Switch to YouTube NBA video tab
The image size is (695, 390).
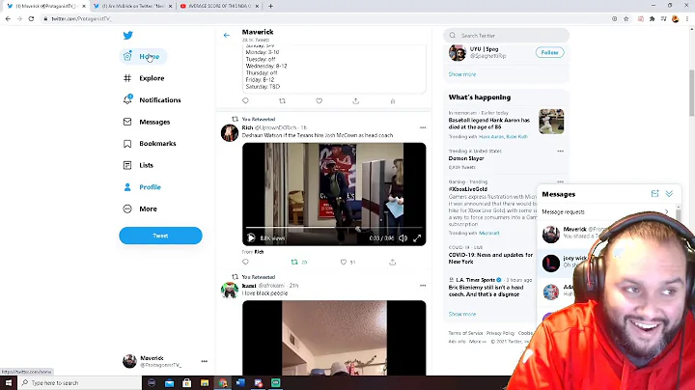tap(219, 6)
